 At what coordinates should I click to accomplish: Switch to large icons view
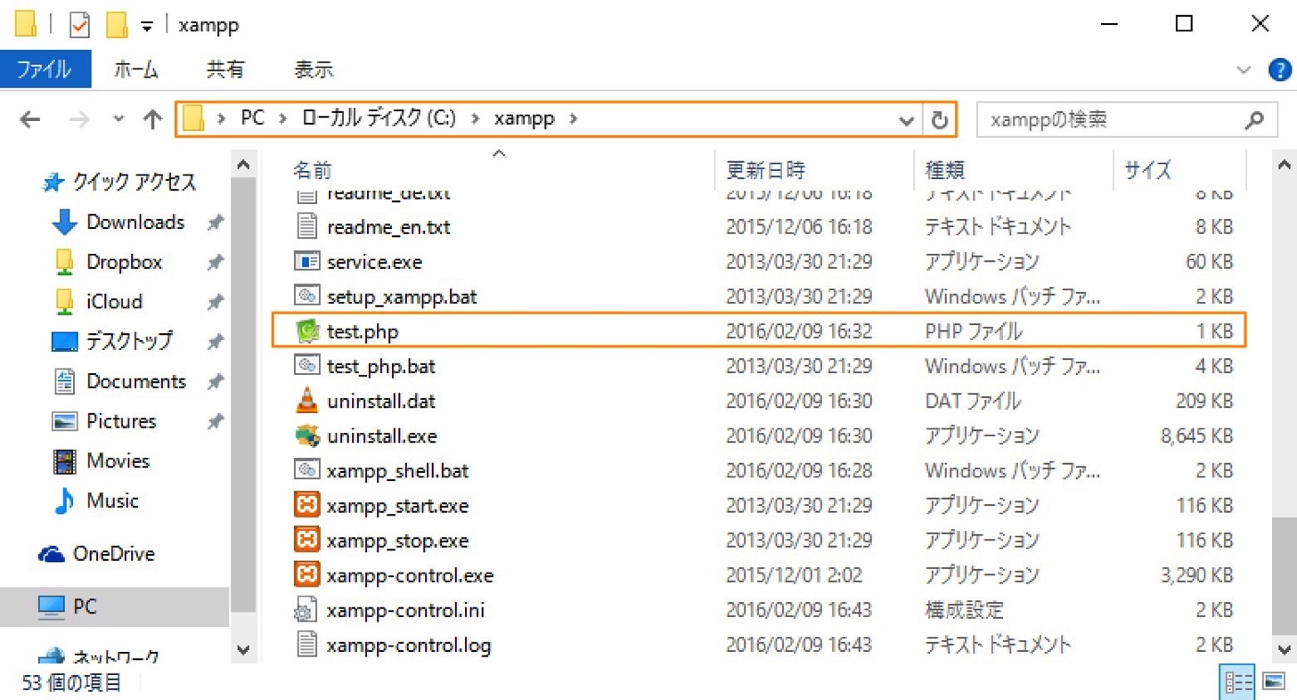pyautogui.click(x=1274, y=682)
